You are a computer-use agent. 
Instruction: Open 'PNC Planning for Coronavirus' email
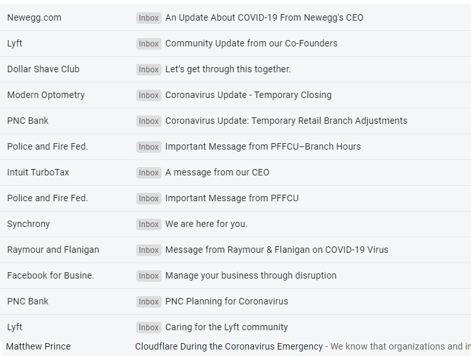pos(227,301)
